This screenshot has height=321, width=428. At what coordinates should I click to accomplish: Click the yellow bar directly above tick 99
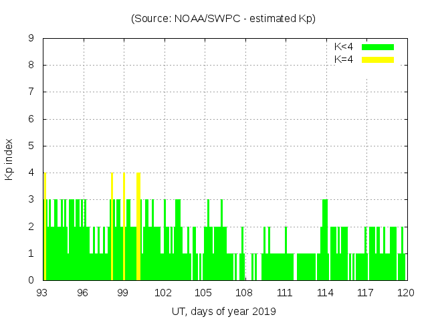[124, 227]
